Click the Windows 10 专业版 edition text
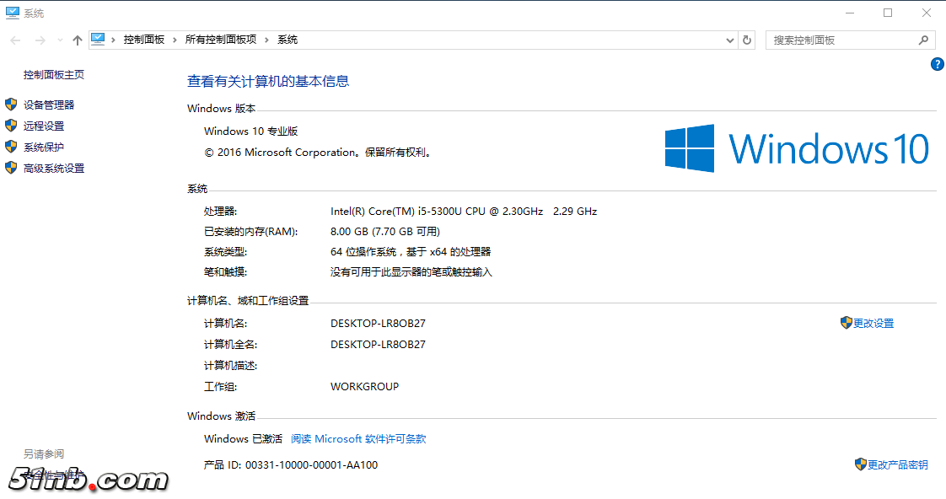The image size is (946, 499). pos(251,131)
